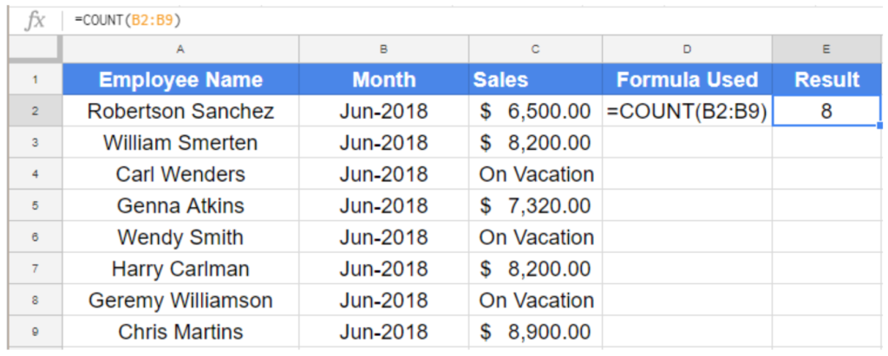
Task: Select Carl Wenders name cell
Action: (x=180, y=174)
